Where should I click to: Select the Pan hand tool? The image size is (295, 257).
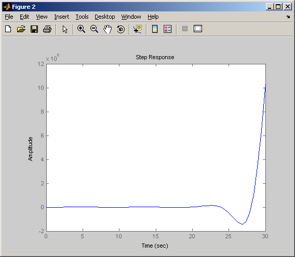click(x=108, y=29)
